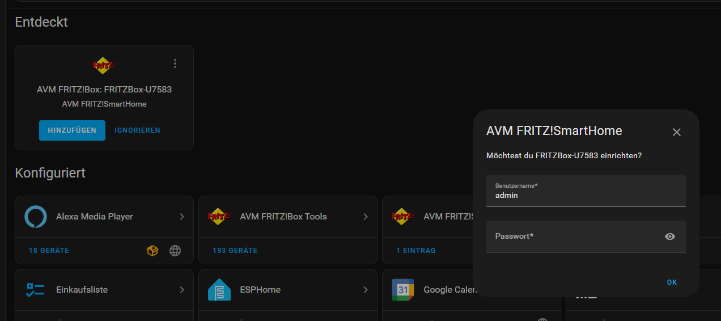Screen dimensions: 721x321
Task: Click the AVM FRITZ!Box Tools title
Action: 283,217
